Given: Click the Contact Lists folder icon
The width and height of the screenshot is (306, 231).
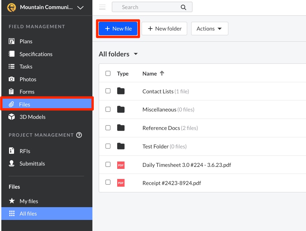Looking at the screenshot, I should click(x=121, y=91).
